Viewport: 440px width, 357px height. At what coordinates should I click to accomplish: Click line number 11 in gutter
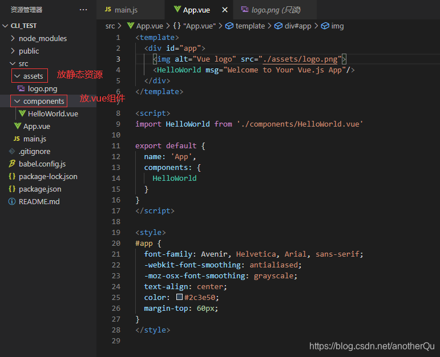coord(116,146)
